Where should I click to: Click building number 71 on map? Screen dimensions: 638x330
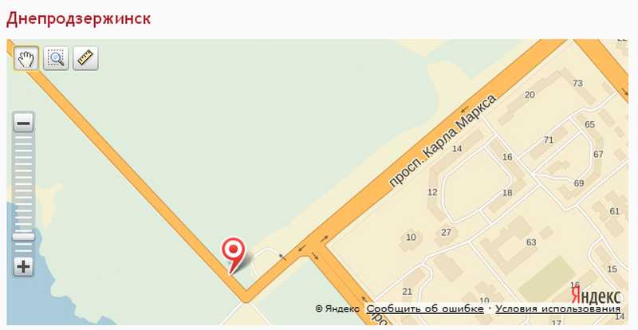(549, 140)
